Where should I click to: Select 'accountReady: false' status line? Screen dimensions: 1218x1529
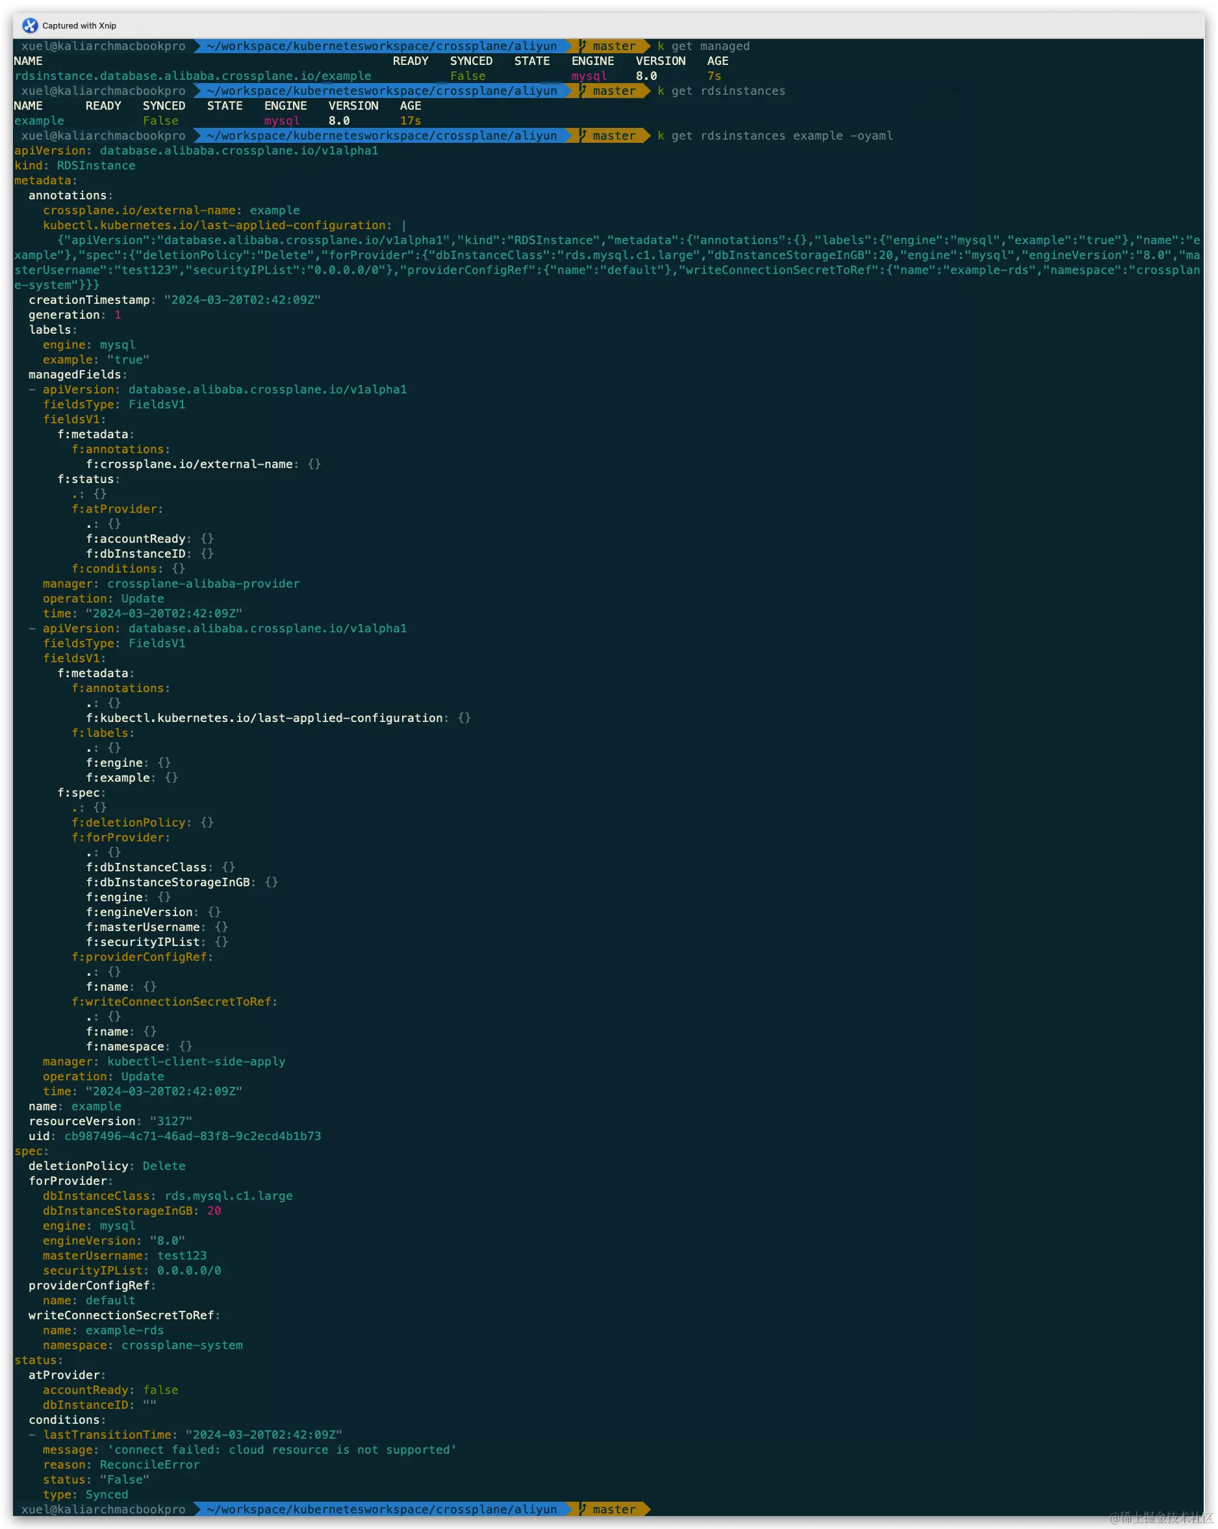[x=110, y=1389]
